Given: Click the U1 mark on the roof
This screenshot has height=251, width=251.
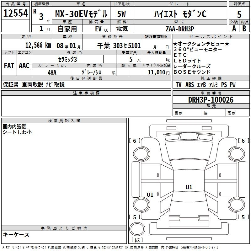Looking at the screenshot, I should (x=189, y=187).
